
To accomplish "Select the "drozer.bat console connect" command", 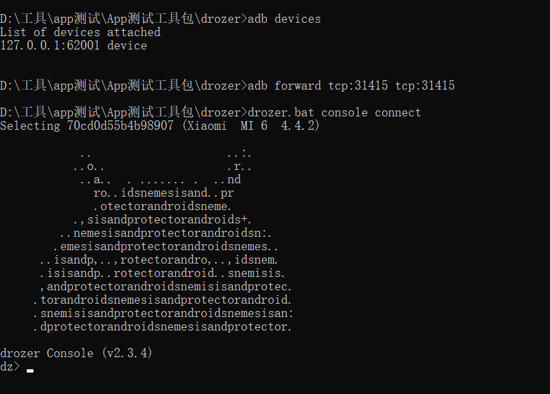I will pos(334,112).
